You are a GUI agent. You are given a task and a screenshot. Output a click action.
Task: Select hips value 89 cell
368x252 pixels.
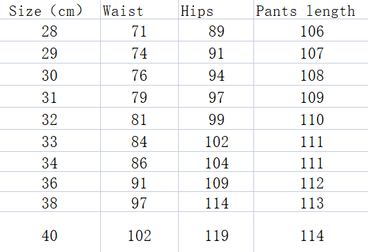point(216,30)
